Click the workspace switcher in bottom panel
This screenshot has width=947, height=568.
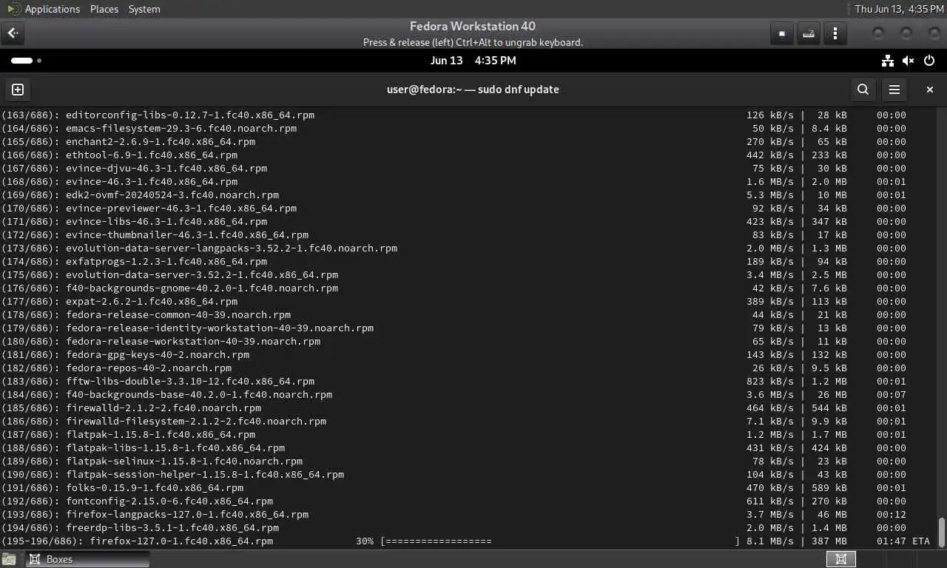pyautogui.click(x=841, y=559)
